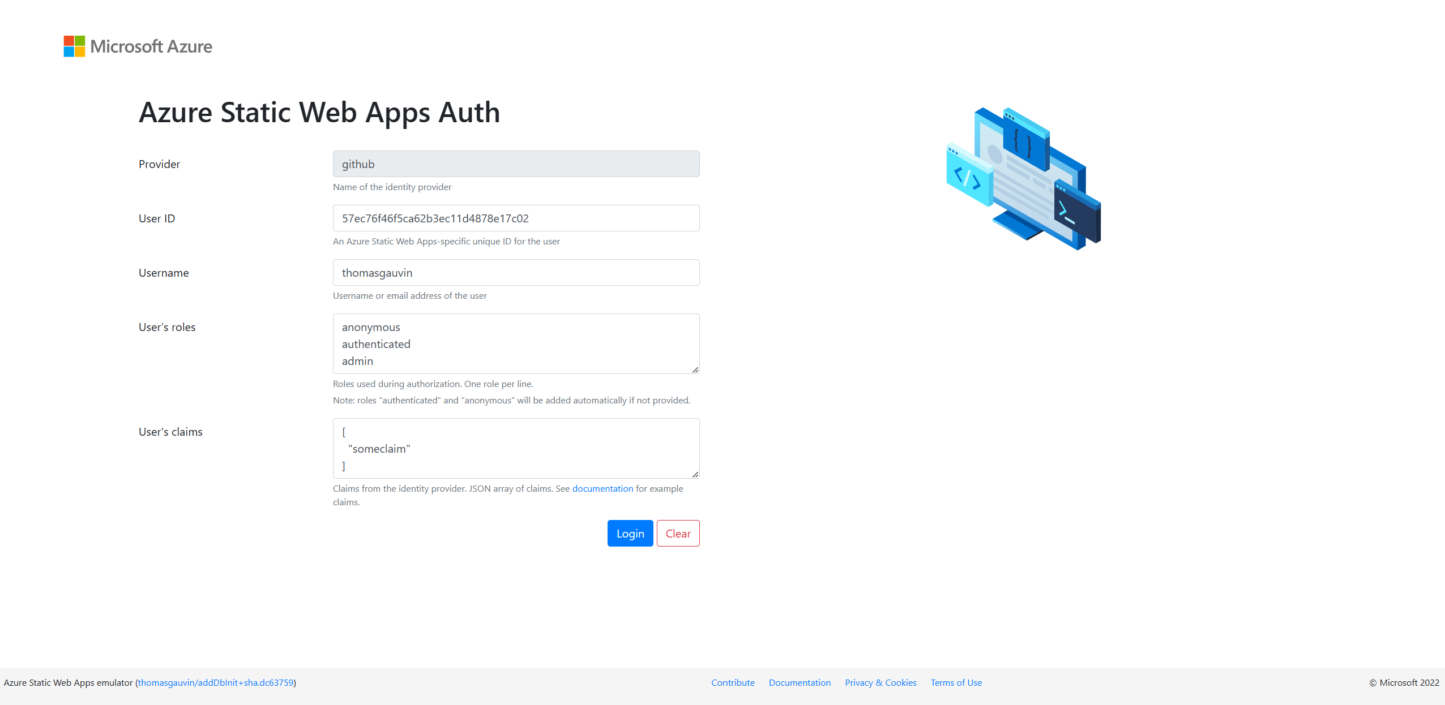Screen dimensions: 1445x705
Task: Click the disabled Provider field showing github
Action: point(516,164)
